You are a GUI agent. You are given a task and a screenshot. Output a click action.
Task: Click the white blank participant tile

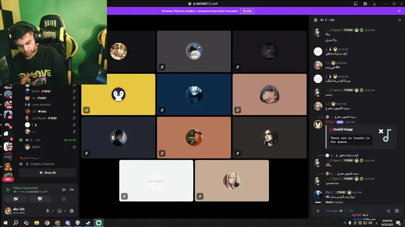tap(156, 181)
